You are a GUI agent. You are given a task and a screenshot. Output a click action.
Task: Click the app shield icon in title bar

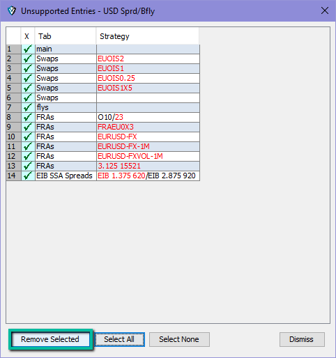[12, 11]
